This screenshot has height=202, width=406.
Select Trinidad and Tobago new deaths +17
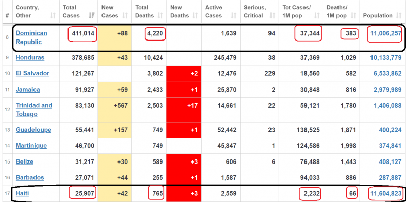point(192,105)
